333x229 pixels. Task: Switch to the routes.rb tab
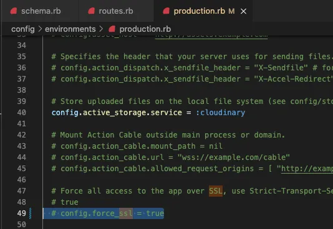pos(116,11)
